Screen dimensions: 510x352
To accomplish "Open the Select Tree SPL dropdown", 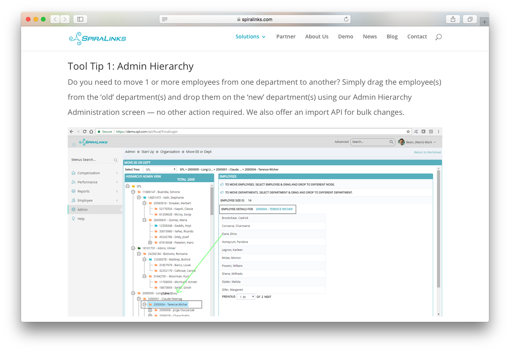I will pyautogui.click(x=160, y=169).
